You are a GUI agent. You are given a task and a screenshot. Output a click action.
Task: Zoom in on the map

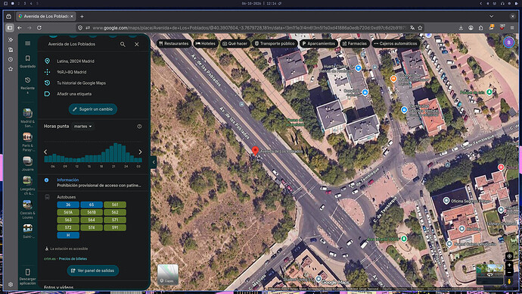tap(509, 265)
